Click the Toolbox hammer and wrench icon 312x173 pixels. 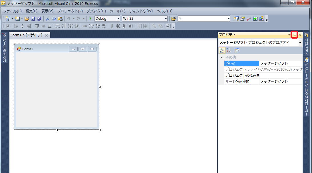coord(249,19)
